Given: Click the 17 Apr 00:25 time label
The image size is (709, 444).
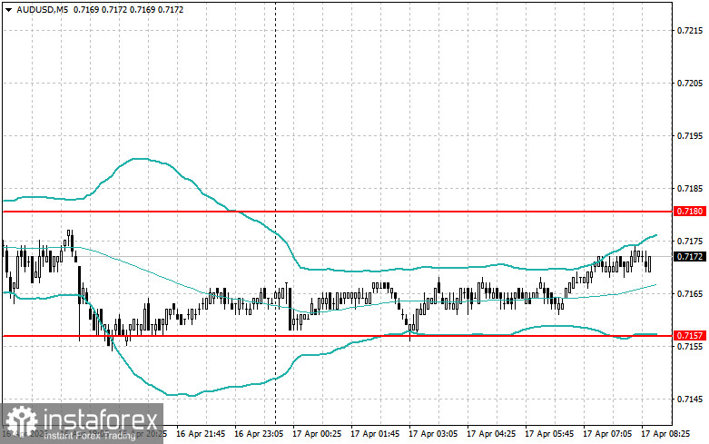Looking at the screenshot, I should click(317, 434).
